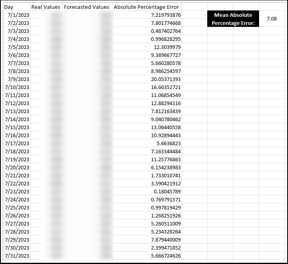Select the error value 7.801774668
The image size is (288, 264).
147,23
